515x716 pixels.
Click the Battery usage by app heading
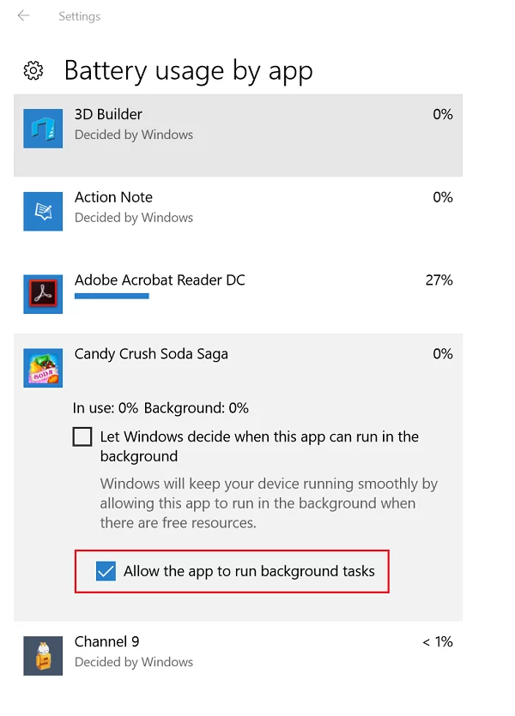click(188, 70)
